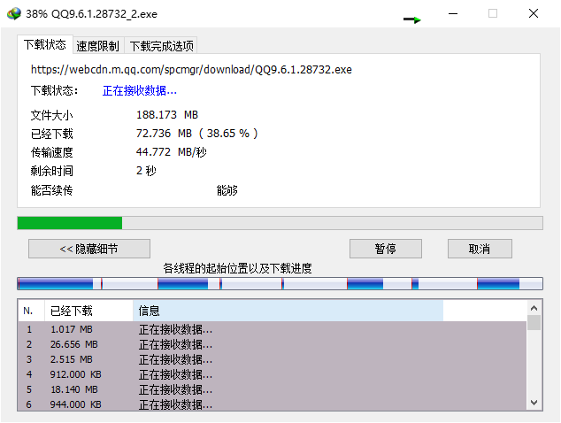Open the 下载完成选项 tab
The image size is (561, 423).
pyautogui.click(x=161, y=46)
